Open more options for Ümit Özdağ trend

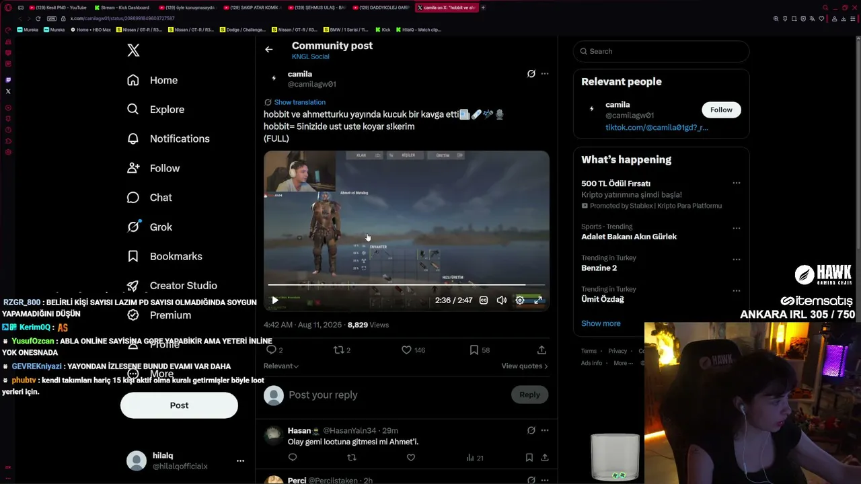pyautogui.click(x=736, y=290)
